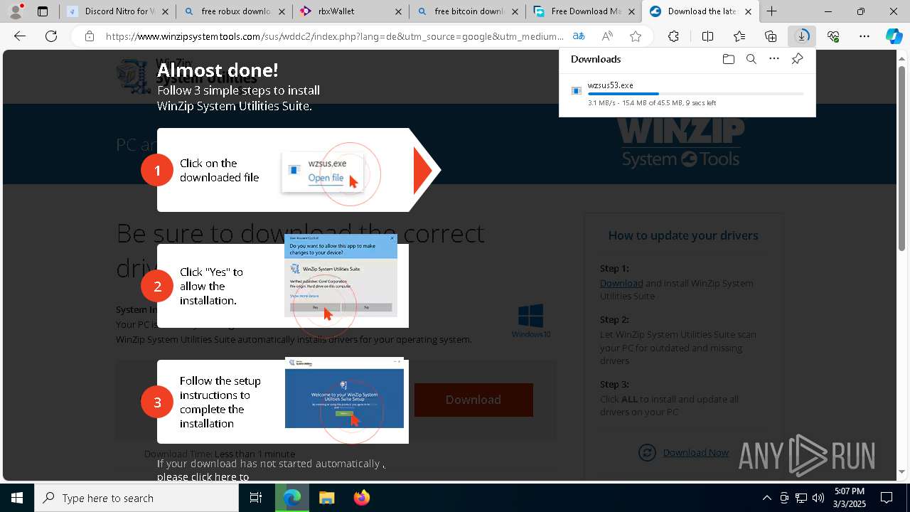The image size is (910, 512).
Task: Open the Copilot sidebar icon
Action: tap(894, 36)
